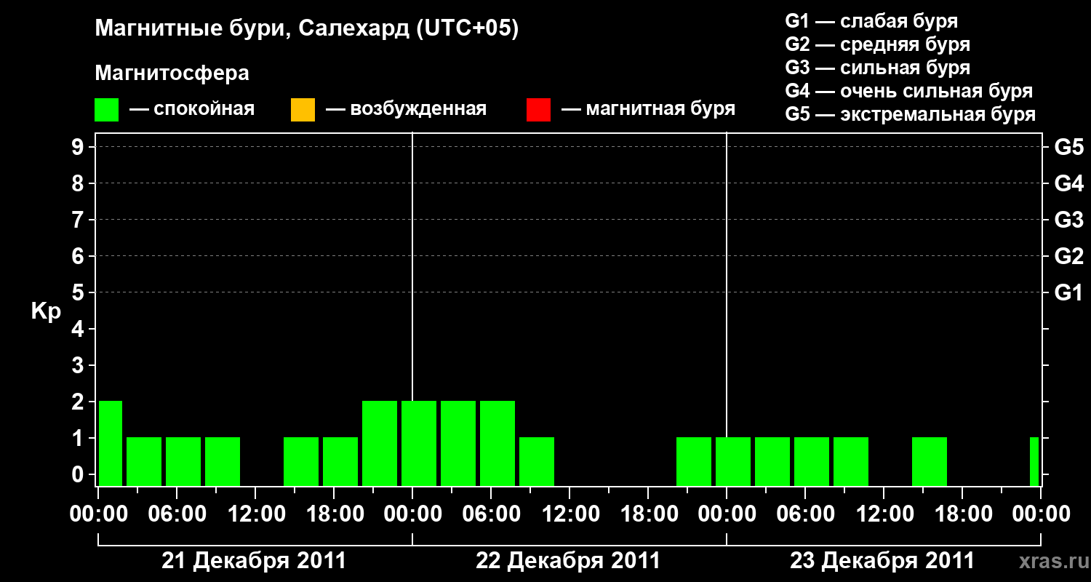The width and height of the screenshot is (1091, 582).
Task: Click the G4 label on right axis
Action: pos(1068,183)
